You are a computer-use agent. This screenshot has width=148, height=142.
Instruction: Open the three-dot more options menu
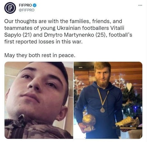(x=140, y=5)
